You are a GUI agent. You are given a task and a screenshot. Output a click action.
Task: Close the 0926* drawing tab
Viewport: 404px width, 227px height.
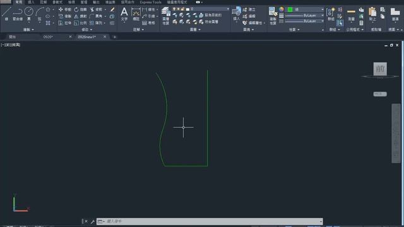[x=70, y=37]
